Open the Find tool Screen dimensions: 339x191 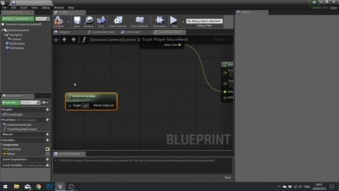[101, 22]
